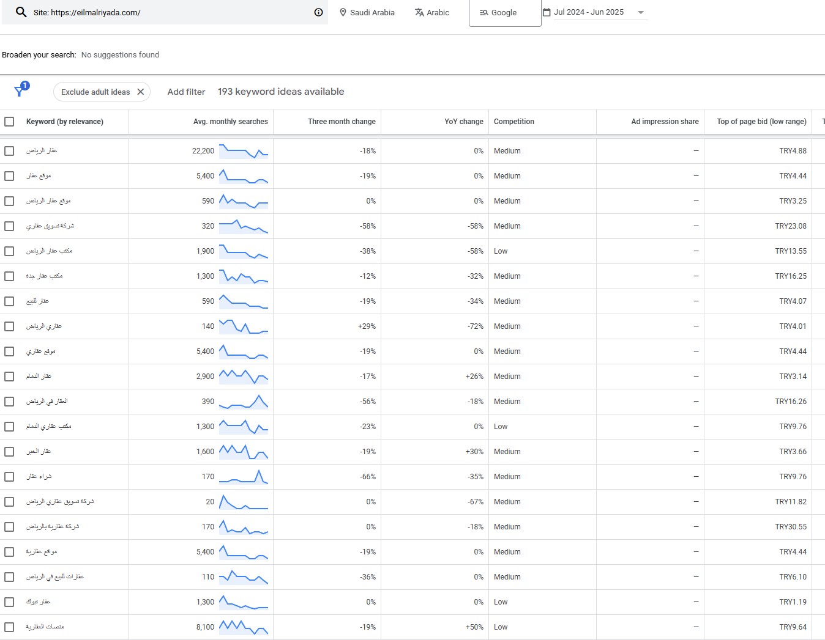Image resolution: width=825 pixels, height=640 pixels.
Task: Sort by Competition column header
Action: tap(513, 122)
